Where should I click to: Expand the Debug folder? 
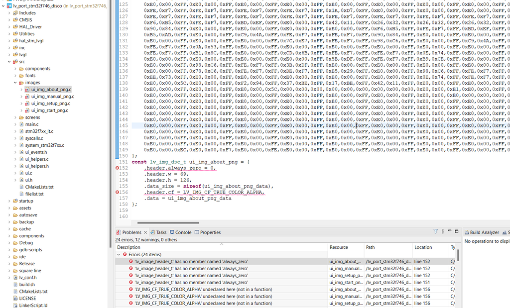9,243
